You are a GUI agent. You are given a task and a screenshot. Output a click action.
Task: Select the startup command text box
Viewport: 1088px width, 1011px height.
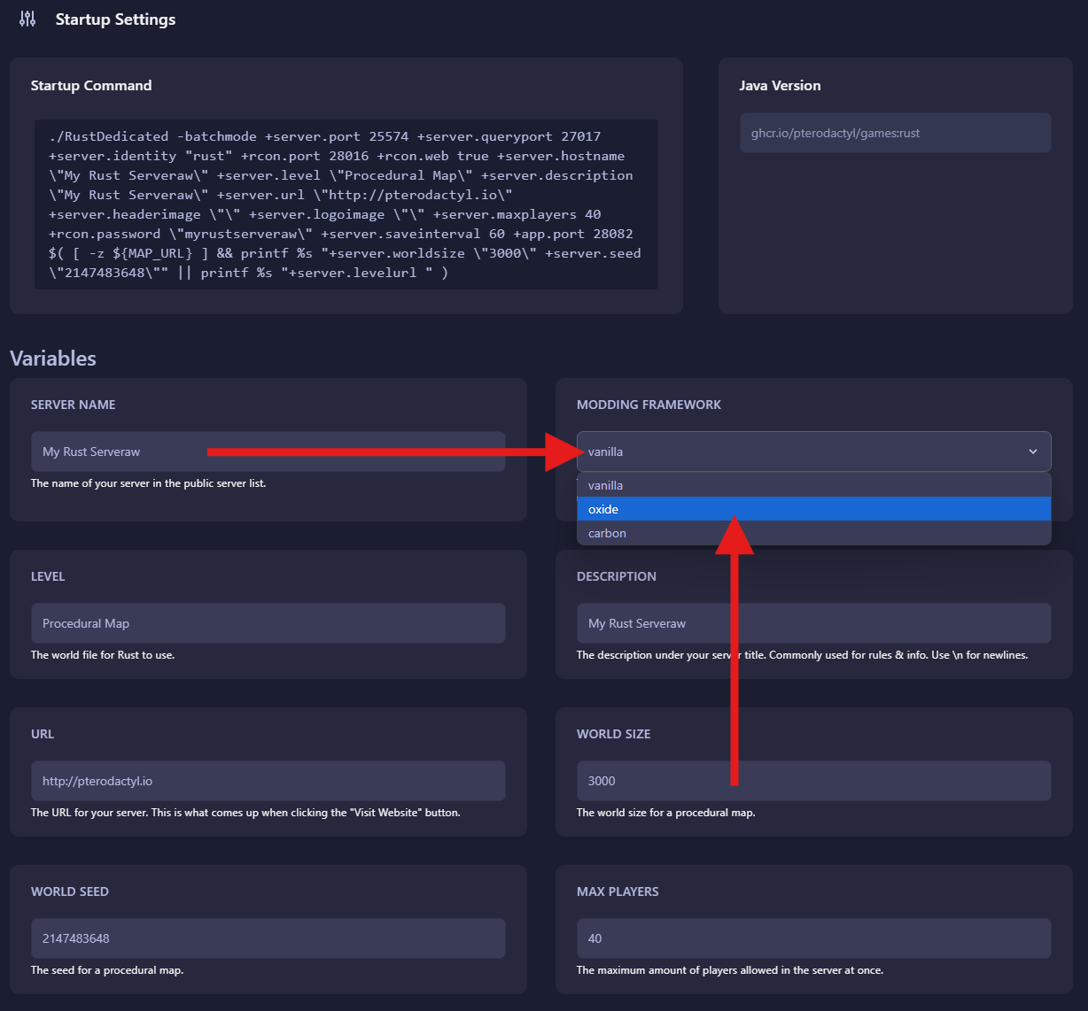[345, 204]
